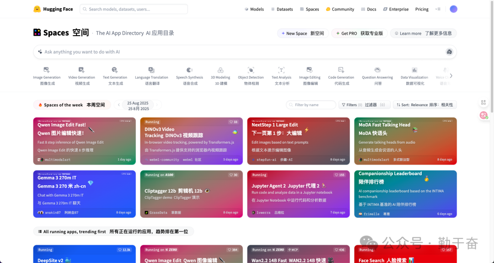Like the Face Search space (157)
This screenshot has height=263, width=494.
(447, 250)
